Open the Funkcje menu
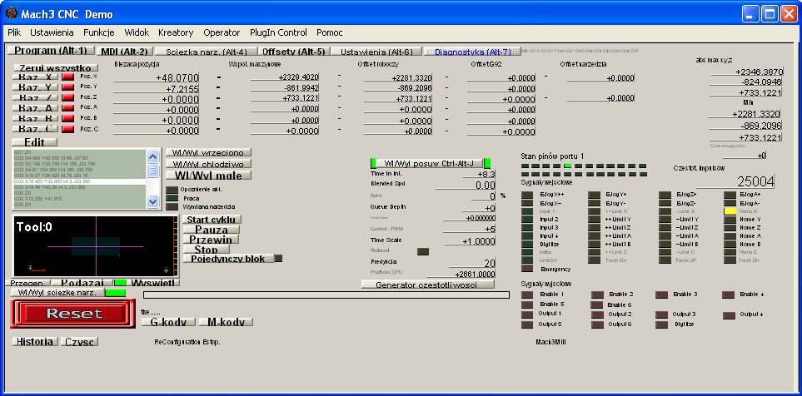The width and height of the screenshot is (802, 396). pyautogui.click(x=99, y=32)
